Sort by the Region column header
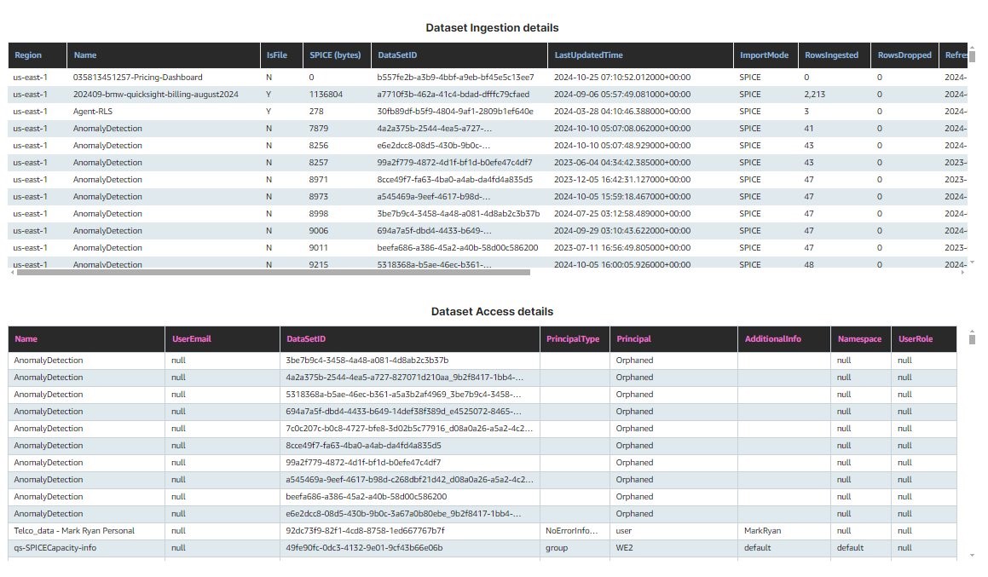The image size is (988, 577). 26,55
